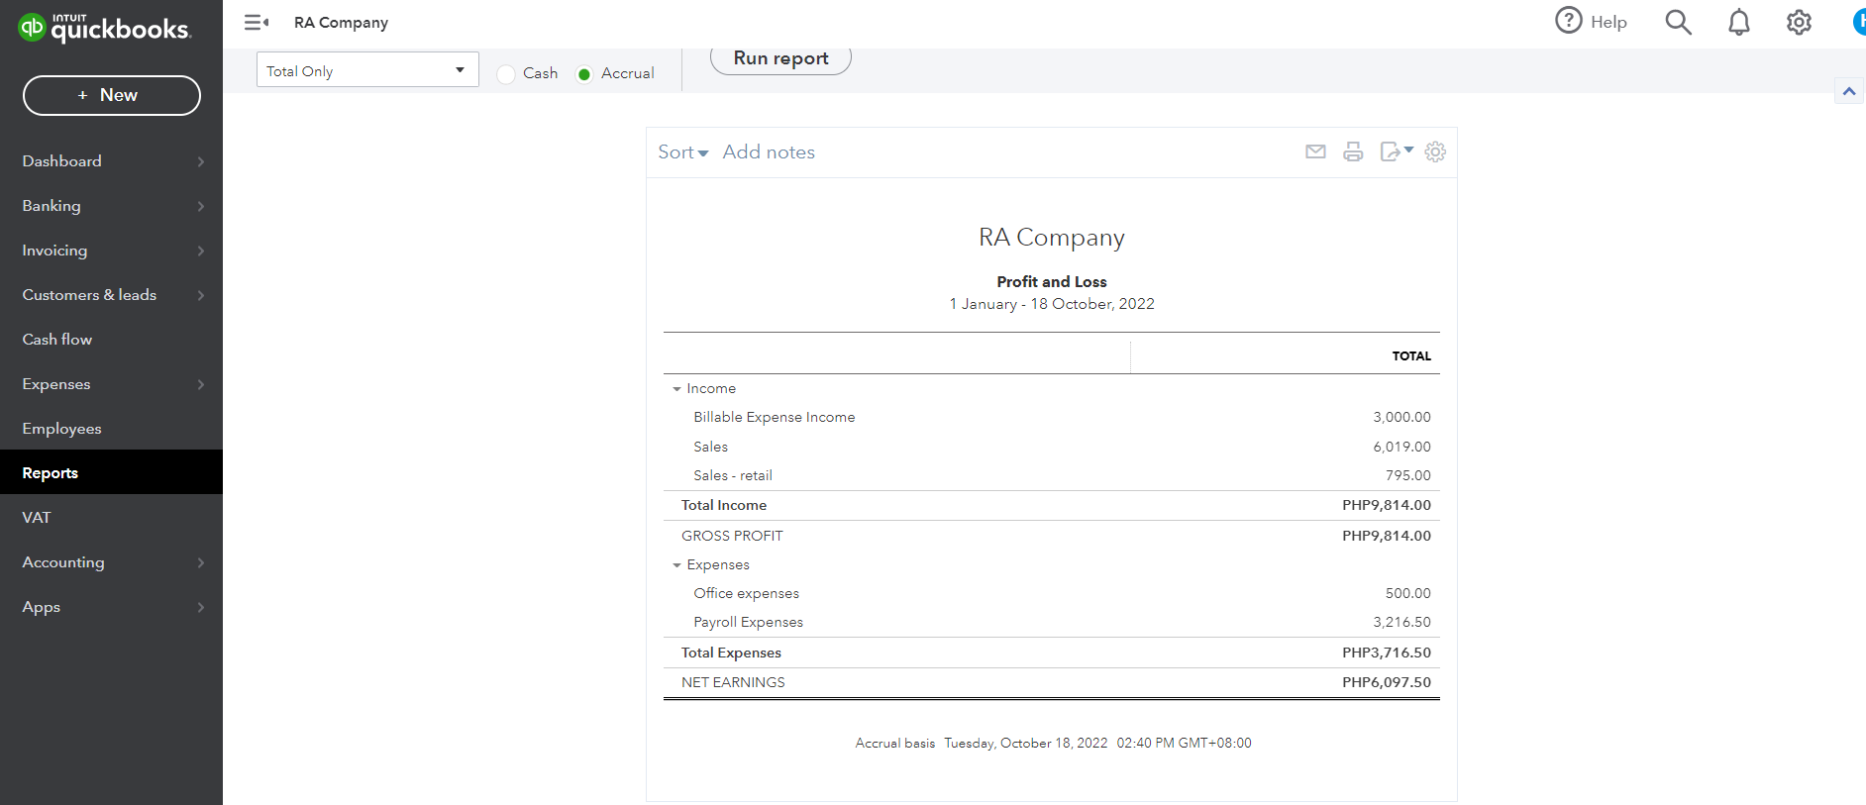Select Cash accounting method
Viewport: 1866px width, 805px height.
click(x=506, y=73)
